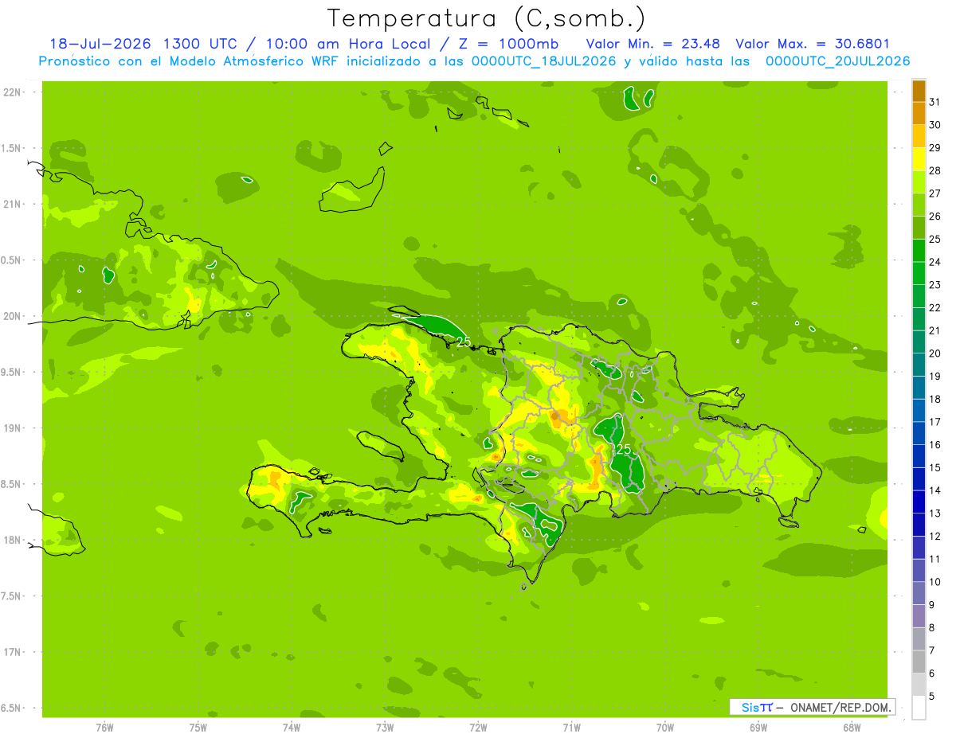Screen dimensions: 956x738
Task: Click the "31" value on the color legend
Action: point(934,102)
